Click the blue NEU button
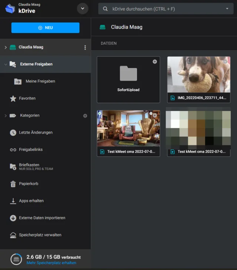 click(x=45, y=28)
